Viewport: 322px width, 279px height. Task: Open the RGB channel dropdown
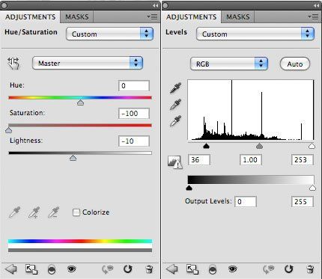229,64
